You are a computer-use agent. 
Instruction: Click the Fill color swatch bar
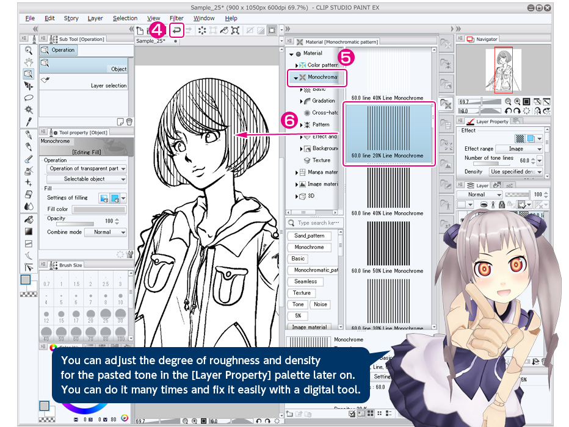click(99, 209)
